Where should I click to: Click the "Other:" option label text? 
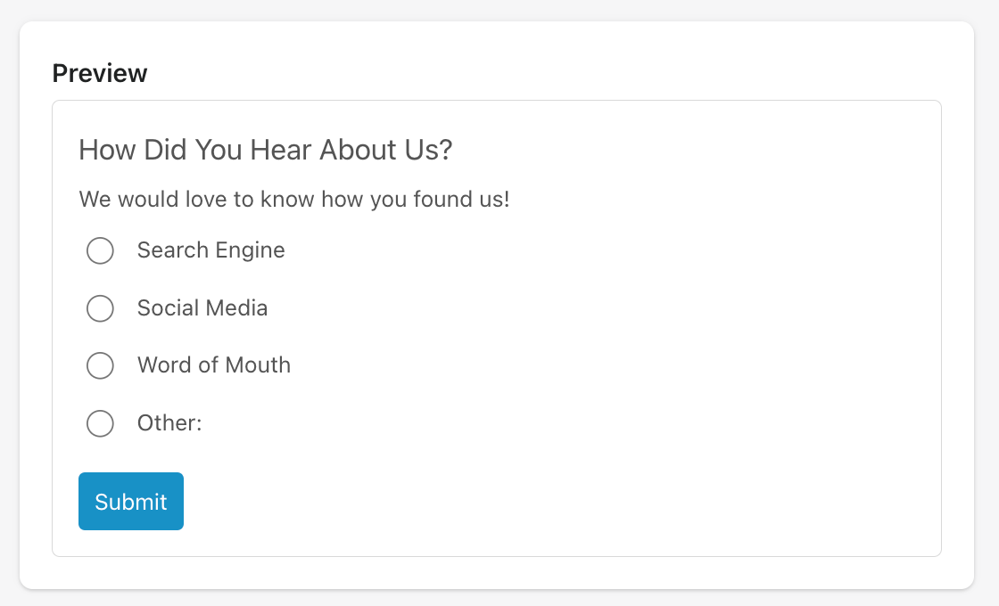pos(169,423)
